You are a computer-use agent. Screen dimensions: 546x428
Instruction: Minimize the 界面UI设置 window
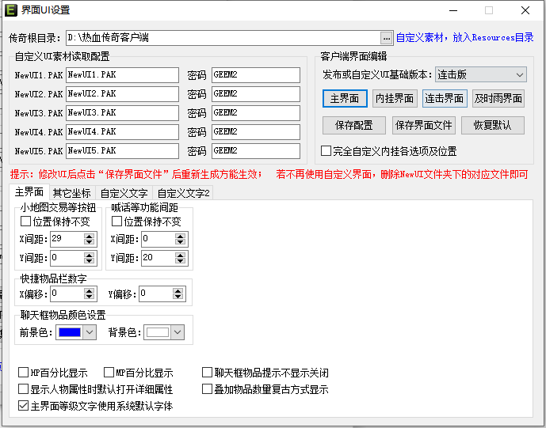(453, 10)
